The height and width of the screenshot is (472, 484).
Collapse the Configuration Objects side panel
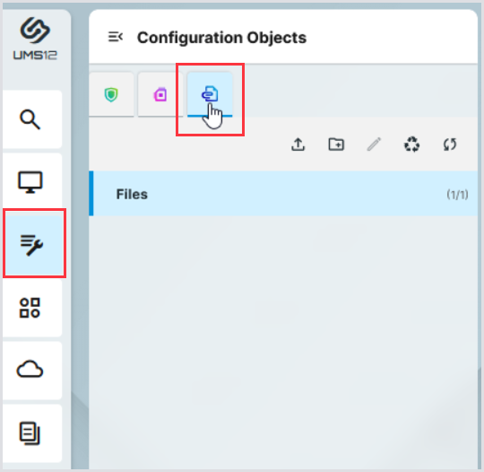(x=115, y=37)
